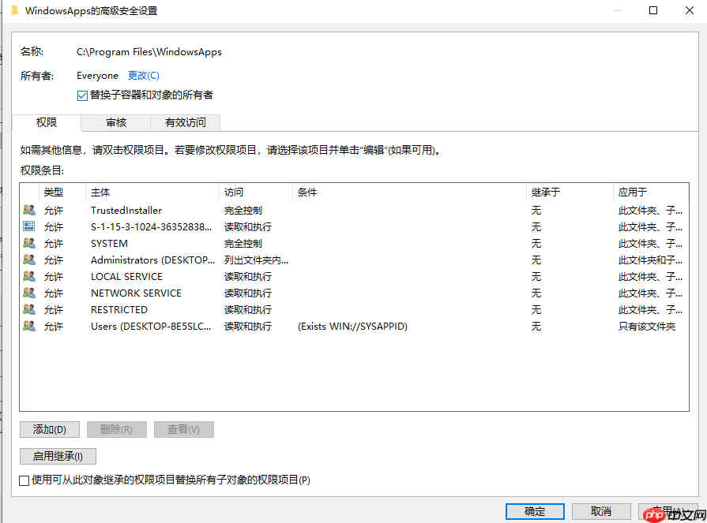Click the path C:\Program Files\WindowsApps
The height and width of the screenshot is (523, 707).
tap(149, 52)
